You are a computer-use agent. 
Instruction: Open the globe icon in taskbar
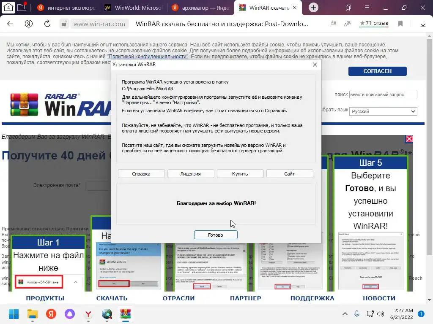click(107, 314)
